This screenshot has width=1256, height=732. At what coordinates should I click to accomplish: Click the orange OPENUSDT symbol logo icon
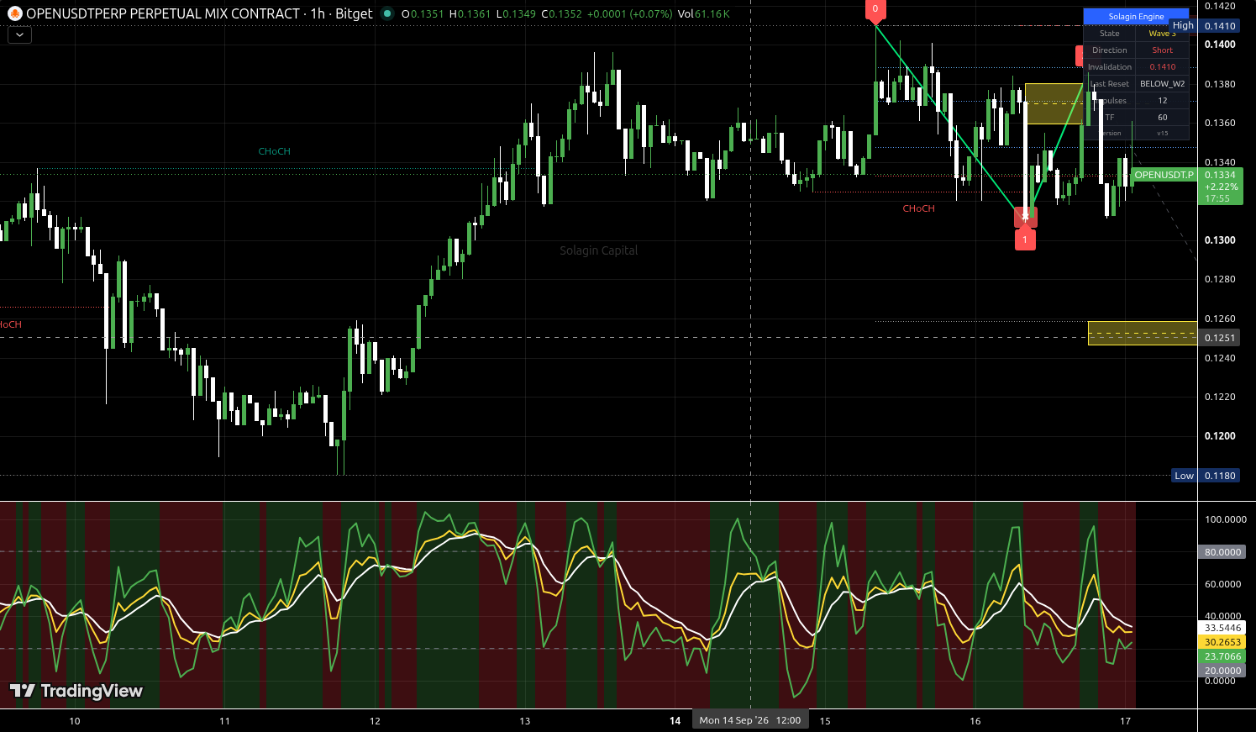[14, 13]
